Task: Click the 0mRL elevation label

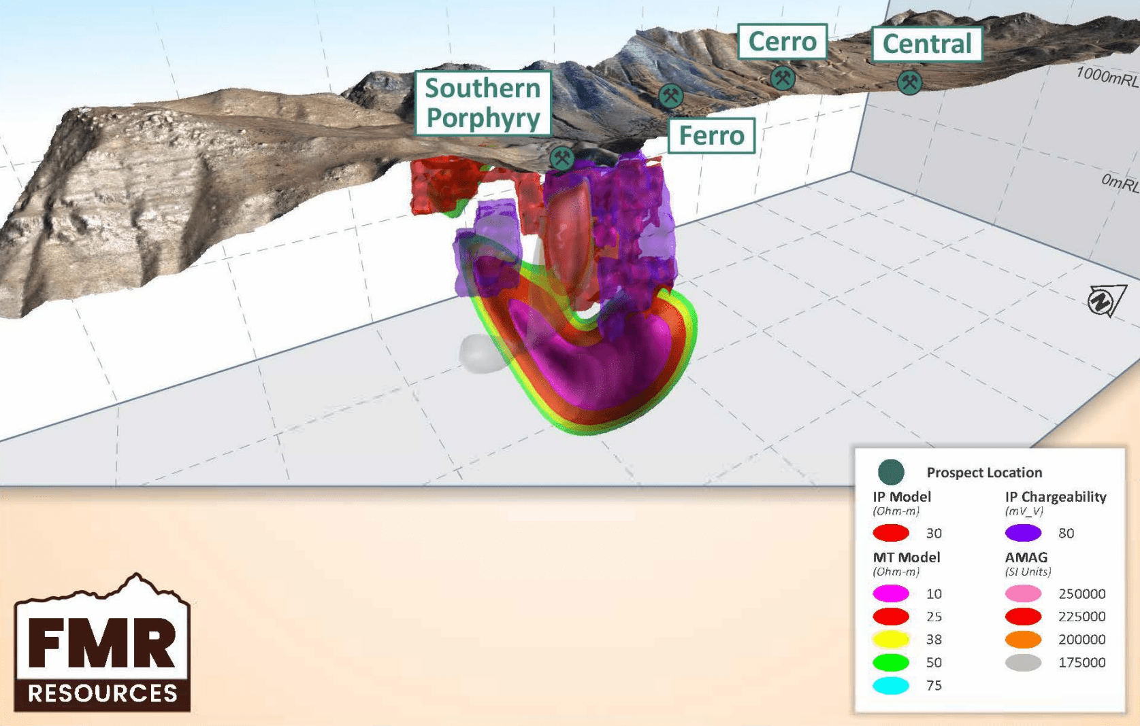Action: pos(1119,182)
